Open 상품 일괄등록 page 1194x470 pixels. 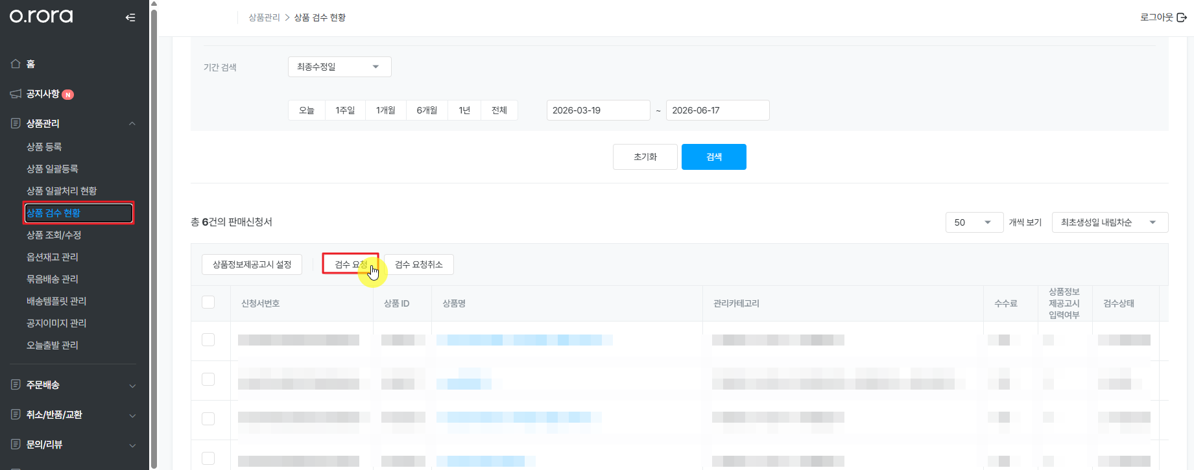52,169
